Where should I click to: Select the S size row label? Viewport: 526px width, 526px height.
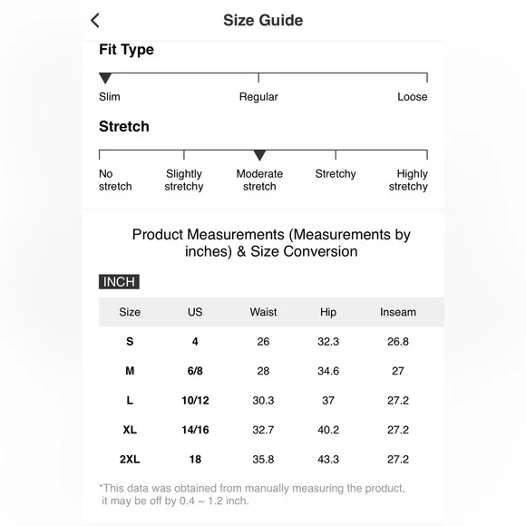click(130, 342)
